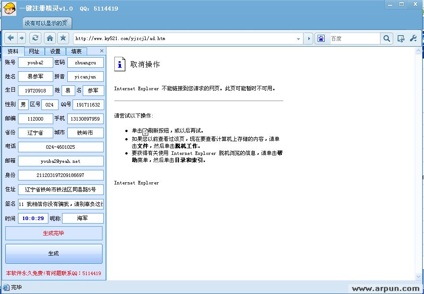424x294 pixels.
Task: Go to the home page icon
Action: (x=50, y=38)
